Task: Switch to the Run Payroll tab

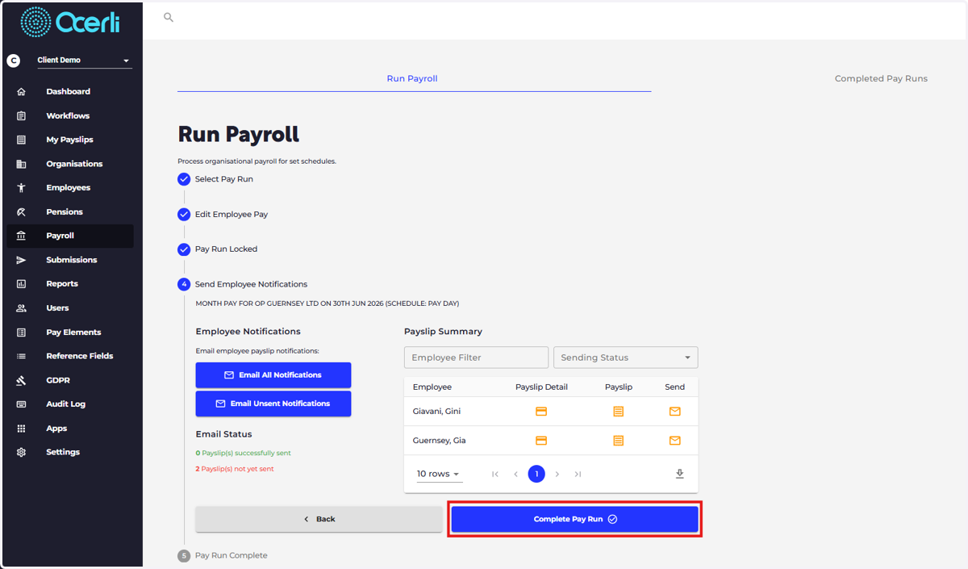Action: (x=412, y=78)
